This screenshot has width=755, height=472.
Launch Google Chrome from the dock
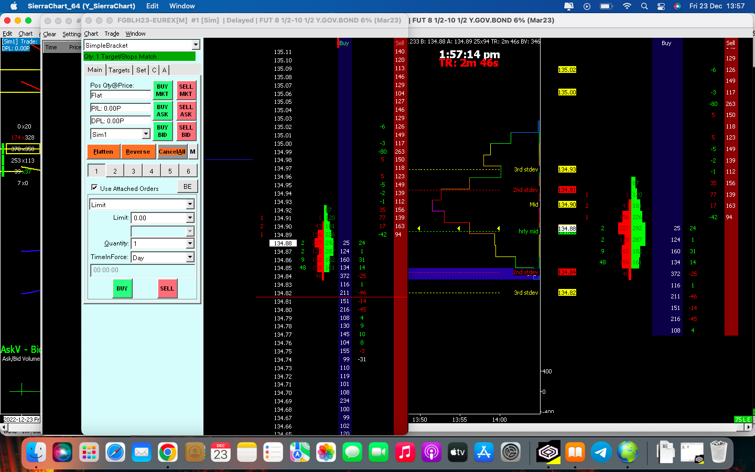[168, 452]
